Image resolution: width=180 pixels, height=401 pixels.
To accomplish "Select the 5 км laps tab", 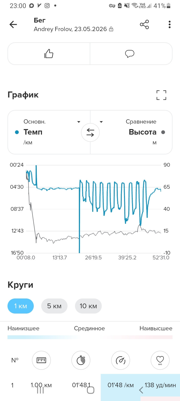I will 54,306.
